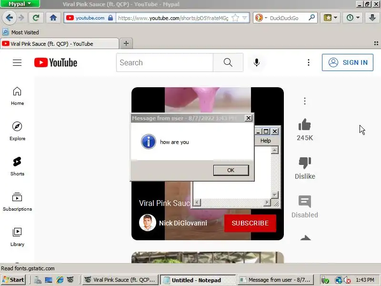Image resolution: width=381 pixels, height=286 pixels.
Task: Open the Windows Start menu
Action: 13,280
